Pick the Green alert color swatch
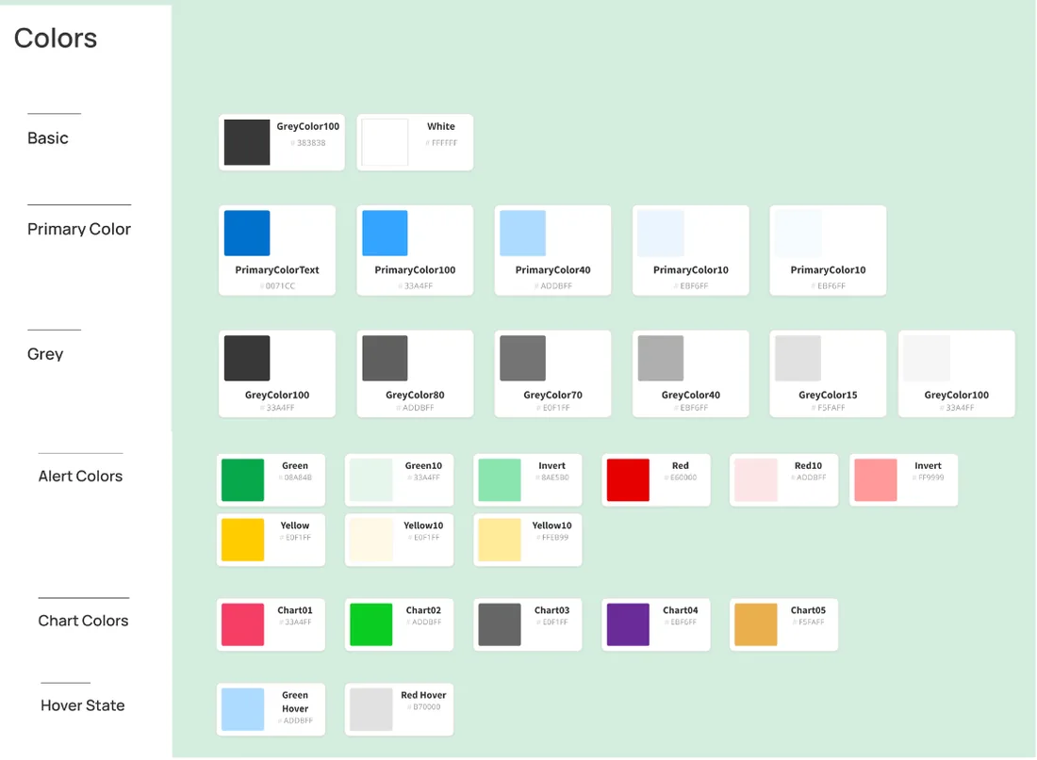Screen dimensions: 1037x760 coord(242,479)
